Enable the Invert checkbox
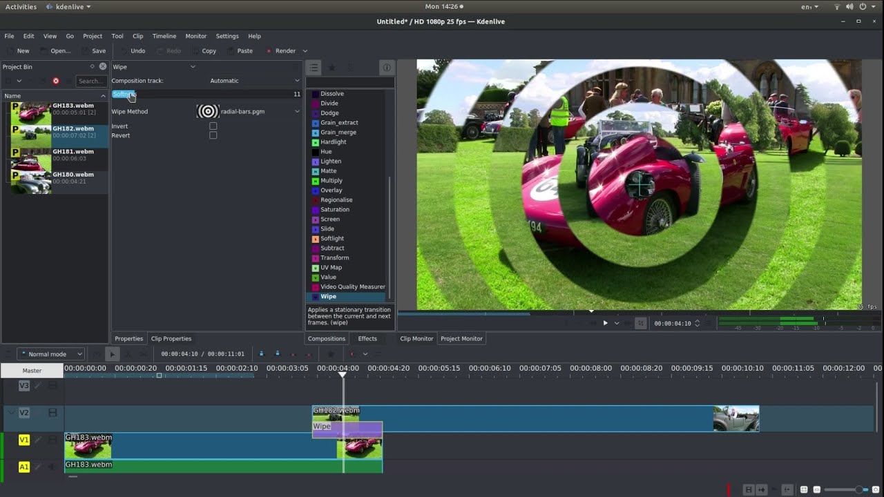Image resolution: width=884 pixels, height=497 pixels. point(213,126)
